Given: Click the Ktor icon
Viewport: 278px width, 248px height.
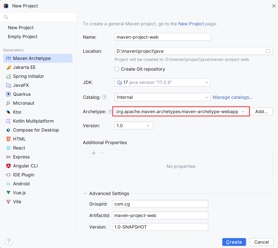Looking at the screenshot, I should [8, 112].
